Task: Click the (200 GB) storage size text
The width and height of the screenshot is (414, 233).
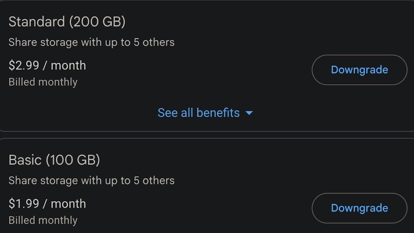Action: [x=97, y=22]
